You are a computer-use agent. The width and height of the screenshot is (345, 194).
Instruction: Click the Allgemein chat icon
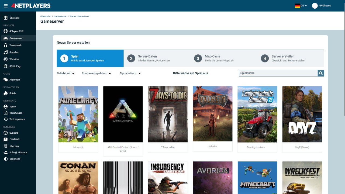[x=5, y=80]
